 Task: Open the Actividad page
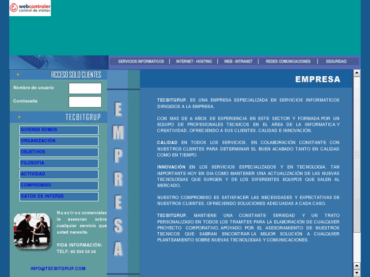click(59, 174)
